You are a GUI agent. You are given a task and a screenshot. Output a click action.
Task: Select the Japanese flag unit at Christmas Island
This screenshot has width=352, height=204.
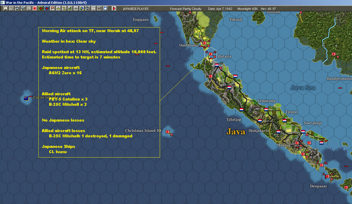click(x=168, y=132)
